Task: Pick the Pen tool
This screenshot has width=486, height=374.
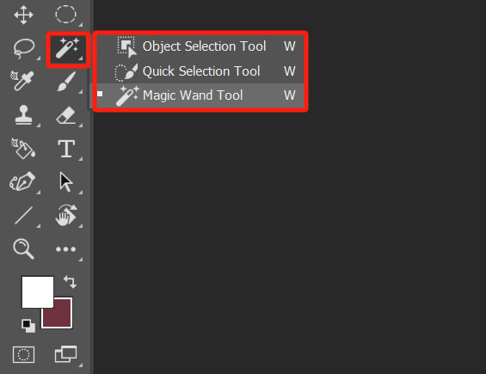Action: point(22,181)
